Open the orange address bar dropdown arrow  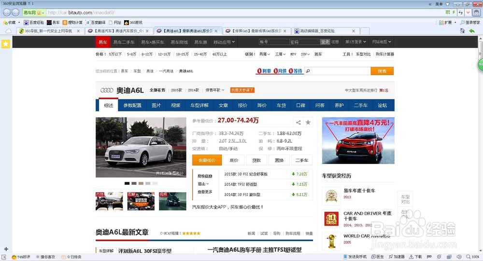(468, 13)
